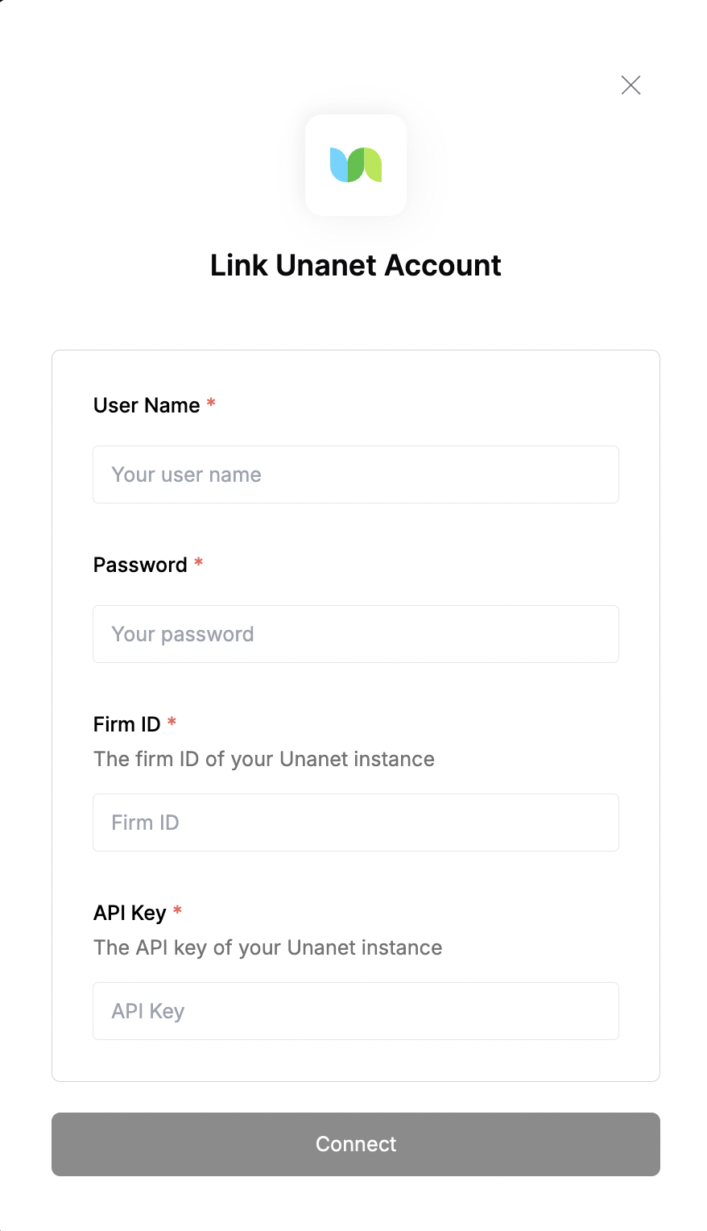Click the 'Link Unanet Account' heading
707x1231 pixels.
356,265
